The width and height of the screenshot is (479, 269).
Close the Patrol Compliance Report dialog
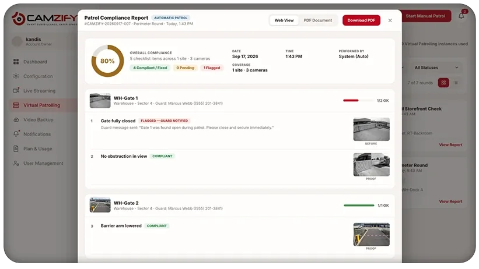click(x=390, y=20)
